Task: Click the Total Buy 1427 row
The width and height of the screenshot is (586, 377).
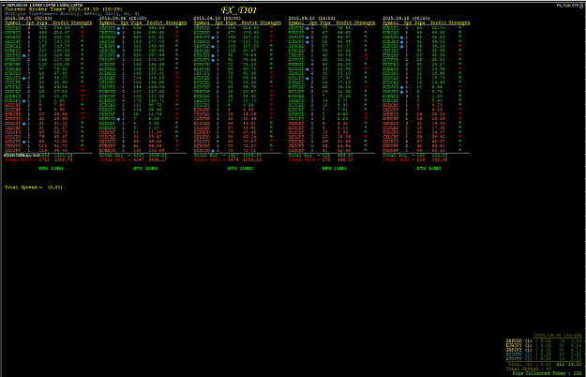Action: pos(228,155)
